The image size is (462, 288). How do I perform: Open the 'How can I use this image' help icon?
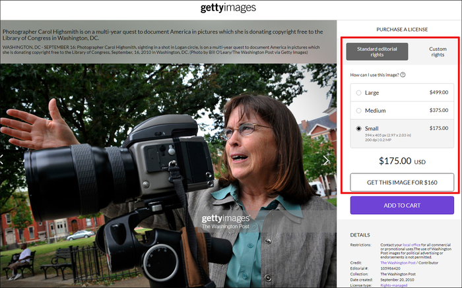pos(403,74)
